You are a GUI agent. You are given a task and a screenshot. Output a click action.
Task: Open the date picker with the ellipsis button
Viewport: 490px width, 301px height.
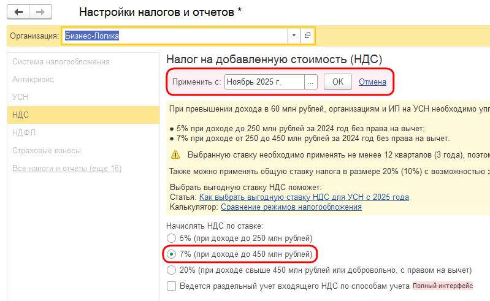pos(311,82)
